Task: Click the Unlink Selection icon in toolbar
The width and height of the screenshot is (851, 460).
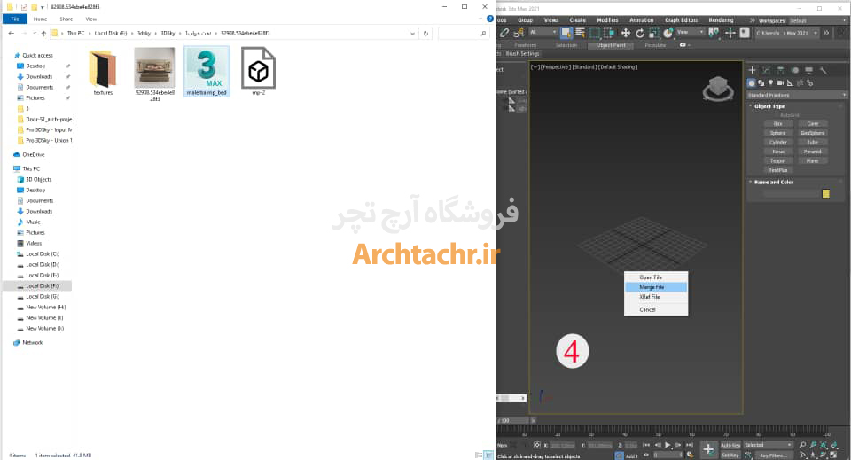Action: click(x=504, y=33)
